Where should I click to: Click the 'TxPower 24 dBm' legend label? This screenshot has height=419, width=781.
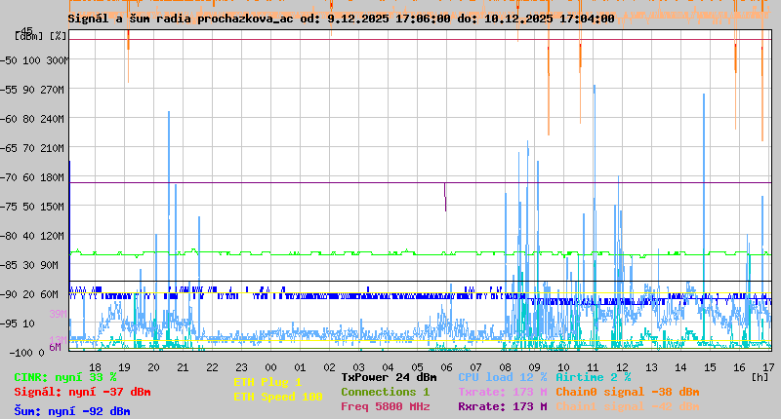point(389,377)
